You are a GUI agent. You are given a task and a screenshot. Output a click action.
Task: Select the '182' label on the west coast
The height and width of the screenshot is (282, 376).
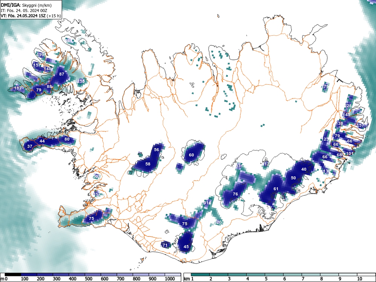pos(18,88)
